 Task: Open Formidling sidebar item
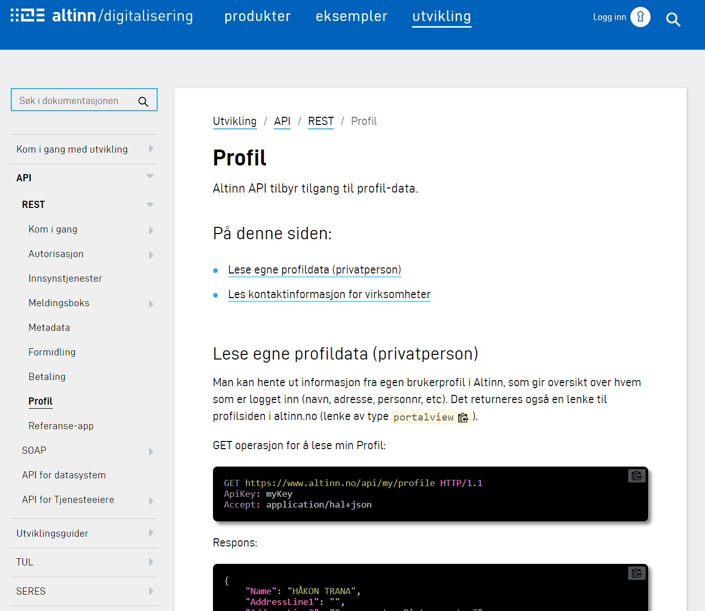pos(52,352)
